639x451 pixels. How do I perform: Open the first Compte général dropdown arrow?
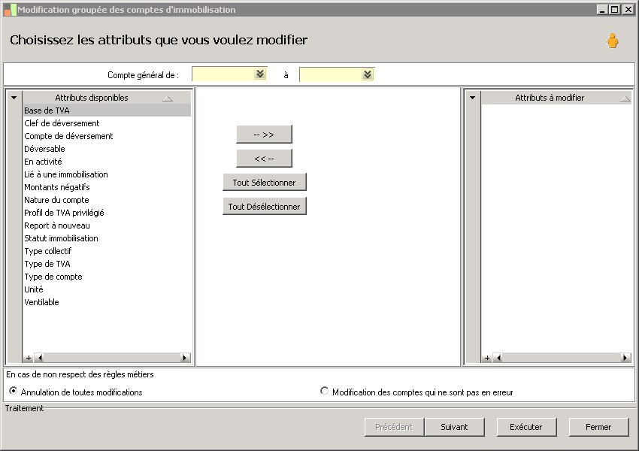(x=260, y=74)
